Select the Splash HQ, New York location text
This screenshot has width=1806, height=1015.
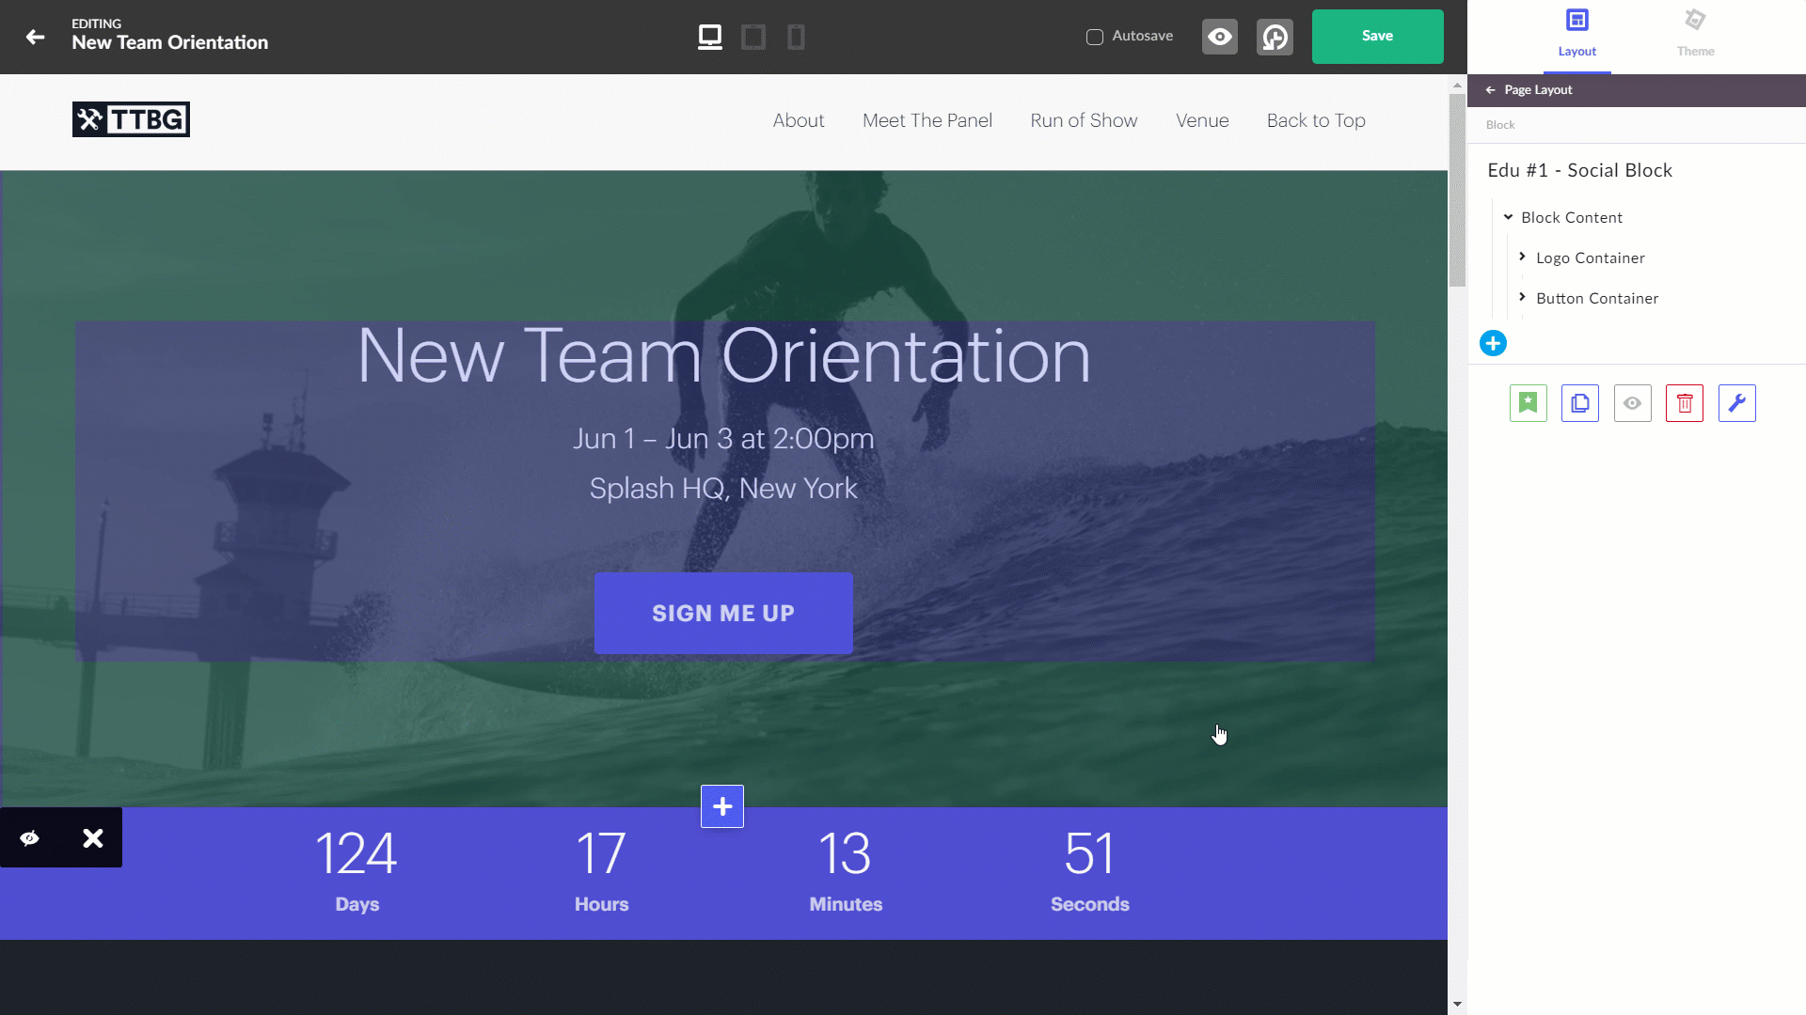pyautogui.click(x=723, y=489)
